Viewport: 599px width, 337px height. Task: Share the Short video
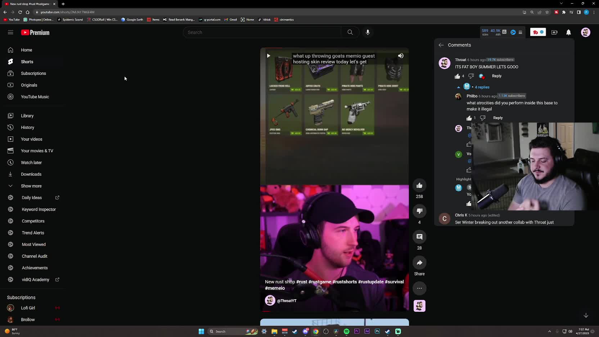[419, 263]
